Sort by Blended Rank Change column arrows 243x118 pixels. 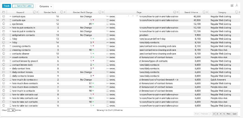coord(103,12)
